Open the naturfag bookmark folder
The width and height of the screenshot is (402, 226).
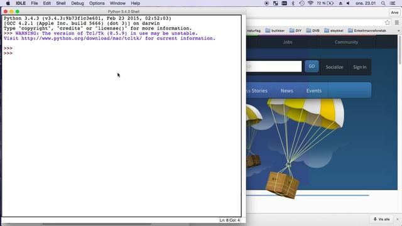click(x=254, y=31)
